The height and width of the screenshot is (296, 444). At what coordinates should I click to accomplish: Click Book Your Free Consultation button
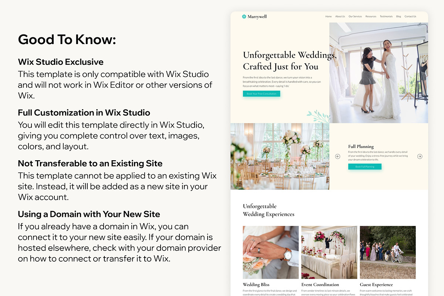point(262,94)
